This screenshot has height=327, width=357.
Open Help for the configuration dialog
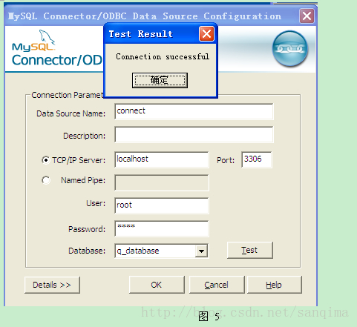pos(275,285)
